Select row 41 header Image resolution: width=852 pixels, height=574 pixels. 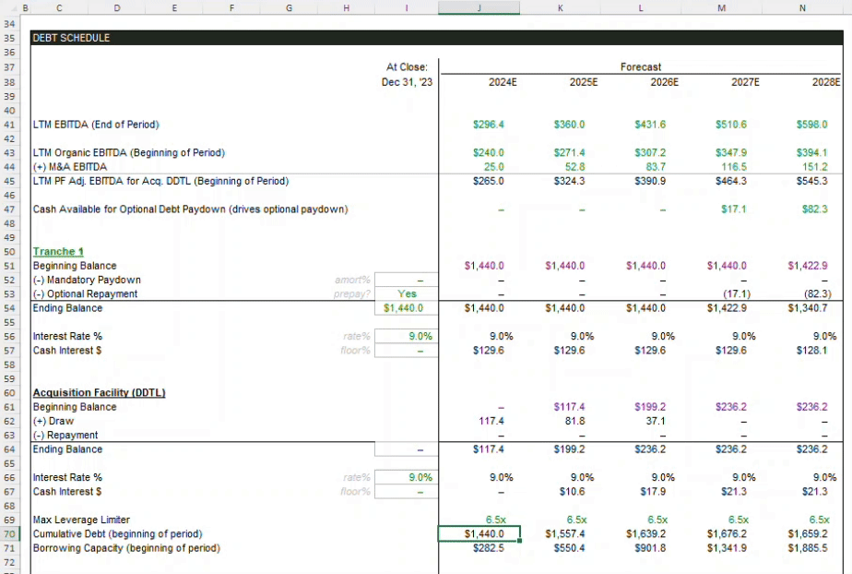[x=9, y=124]
